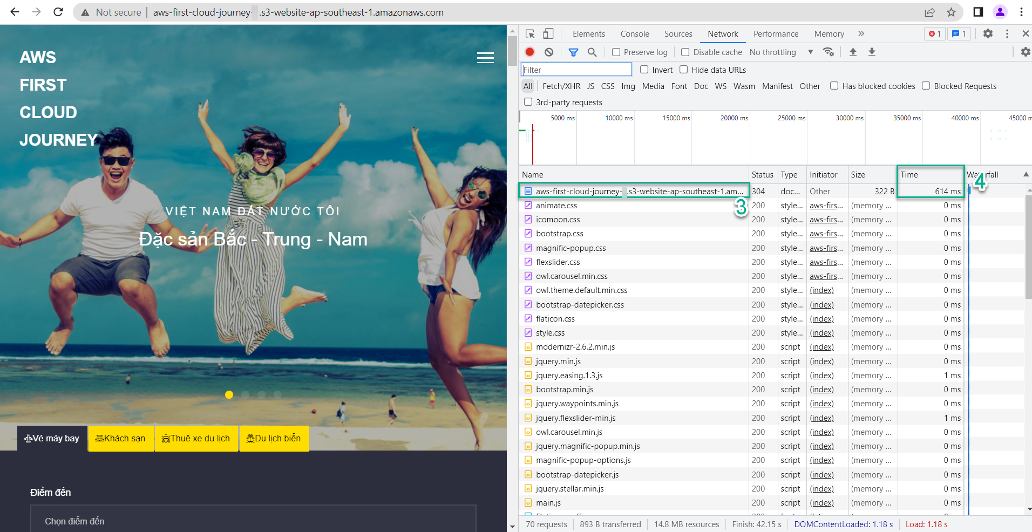Enable Preserve log checkbox
1032x532 pixels.
pos(616,52)
